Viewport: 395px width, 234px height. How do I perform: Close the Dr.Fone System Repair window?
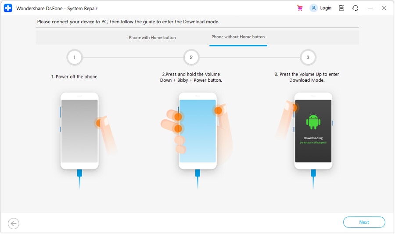pos(385,8)
